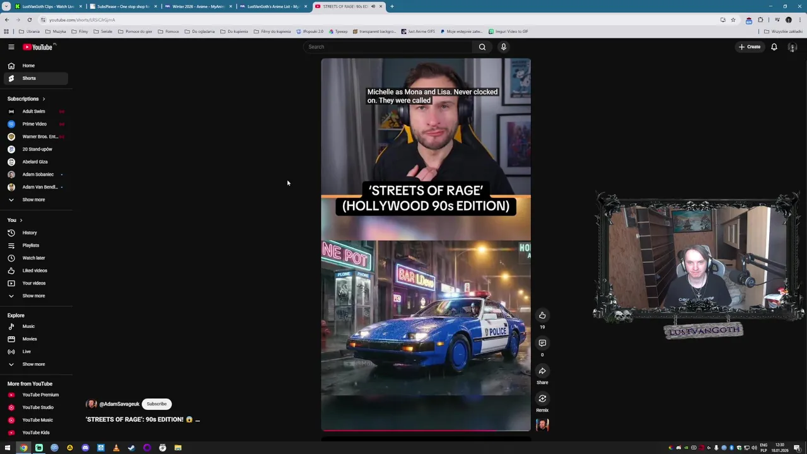The width and height of the screenshot is (807, 454).
Task: Mute the Streets of Rage tab audio
Action: click(373, 6)
